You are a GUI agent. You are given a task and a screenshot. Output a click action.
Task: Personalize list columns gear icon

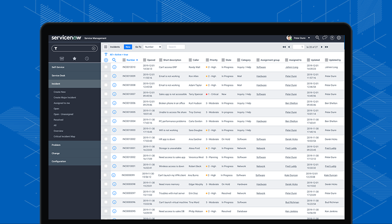106,60
